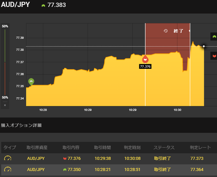Click the 77.34 price axis label
The image size is (217, 177).
coord(20,98)
